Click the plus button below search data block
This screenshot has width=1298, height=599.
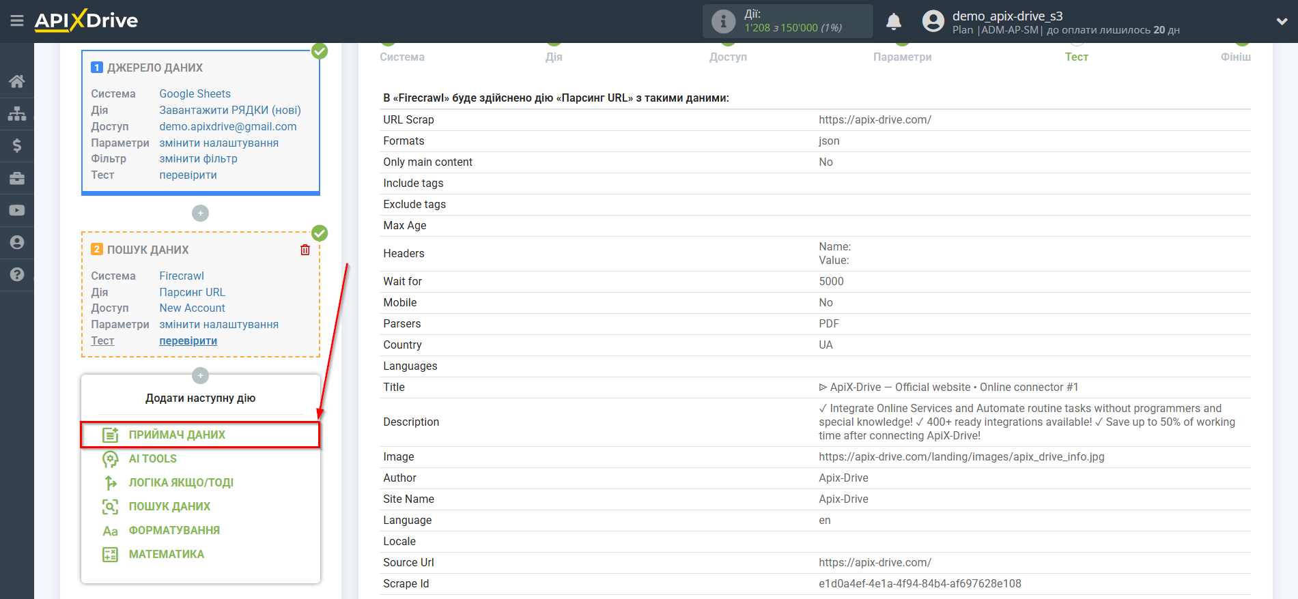pos(200,376)
